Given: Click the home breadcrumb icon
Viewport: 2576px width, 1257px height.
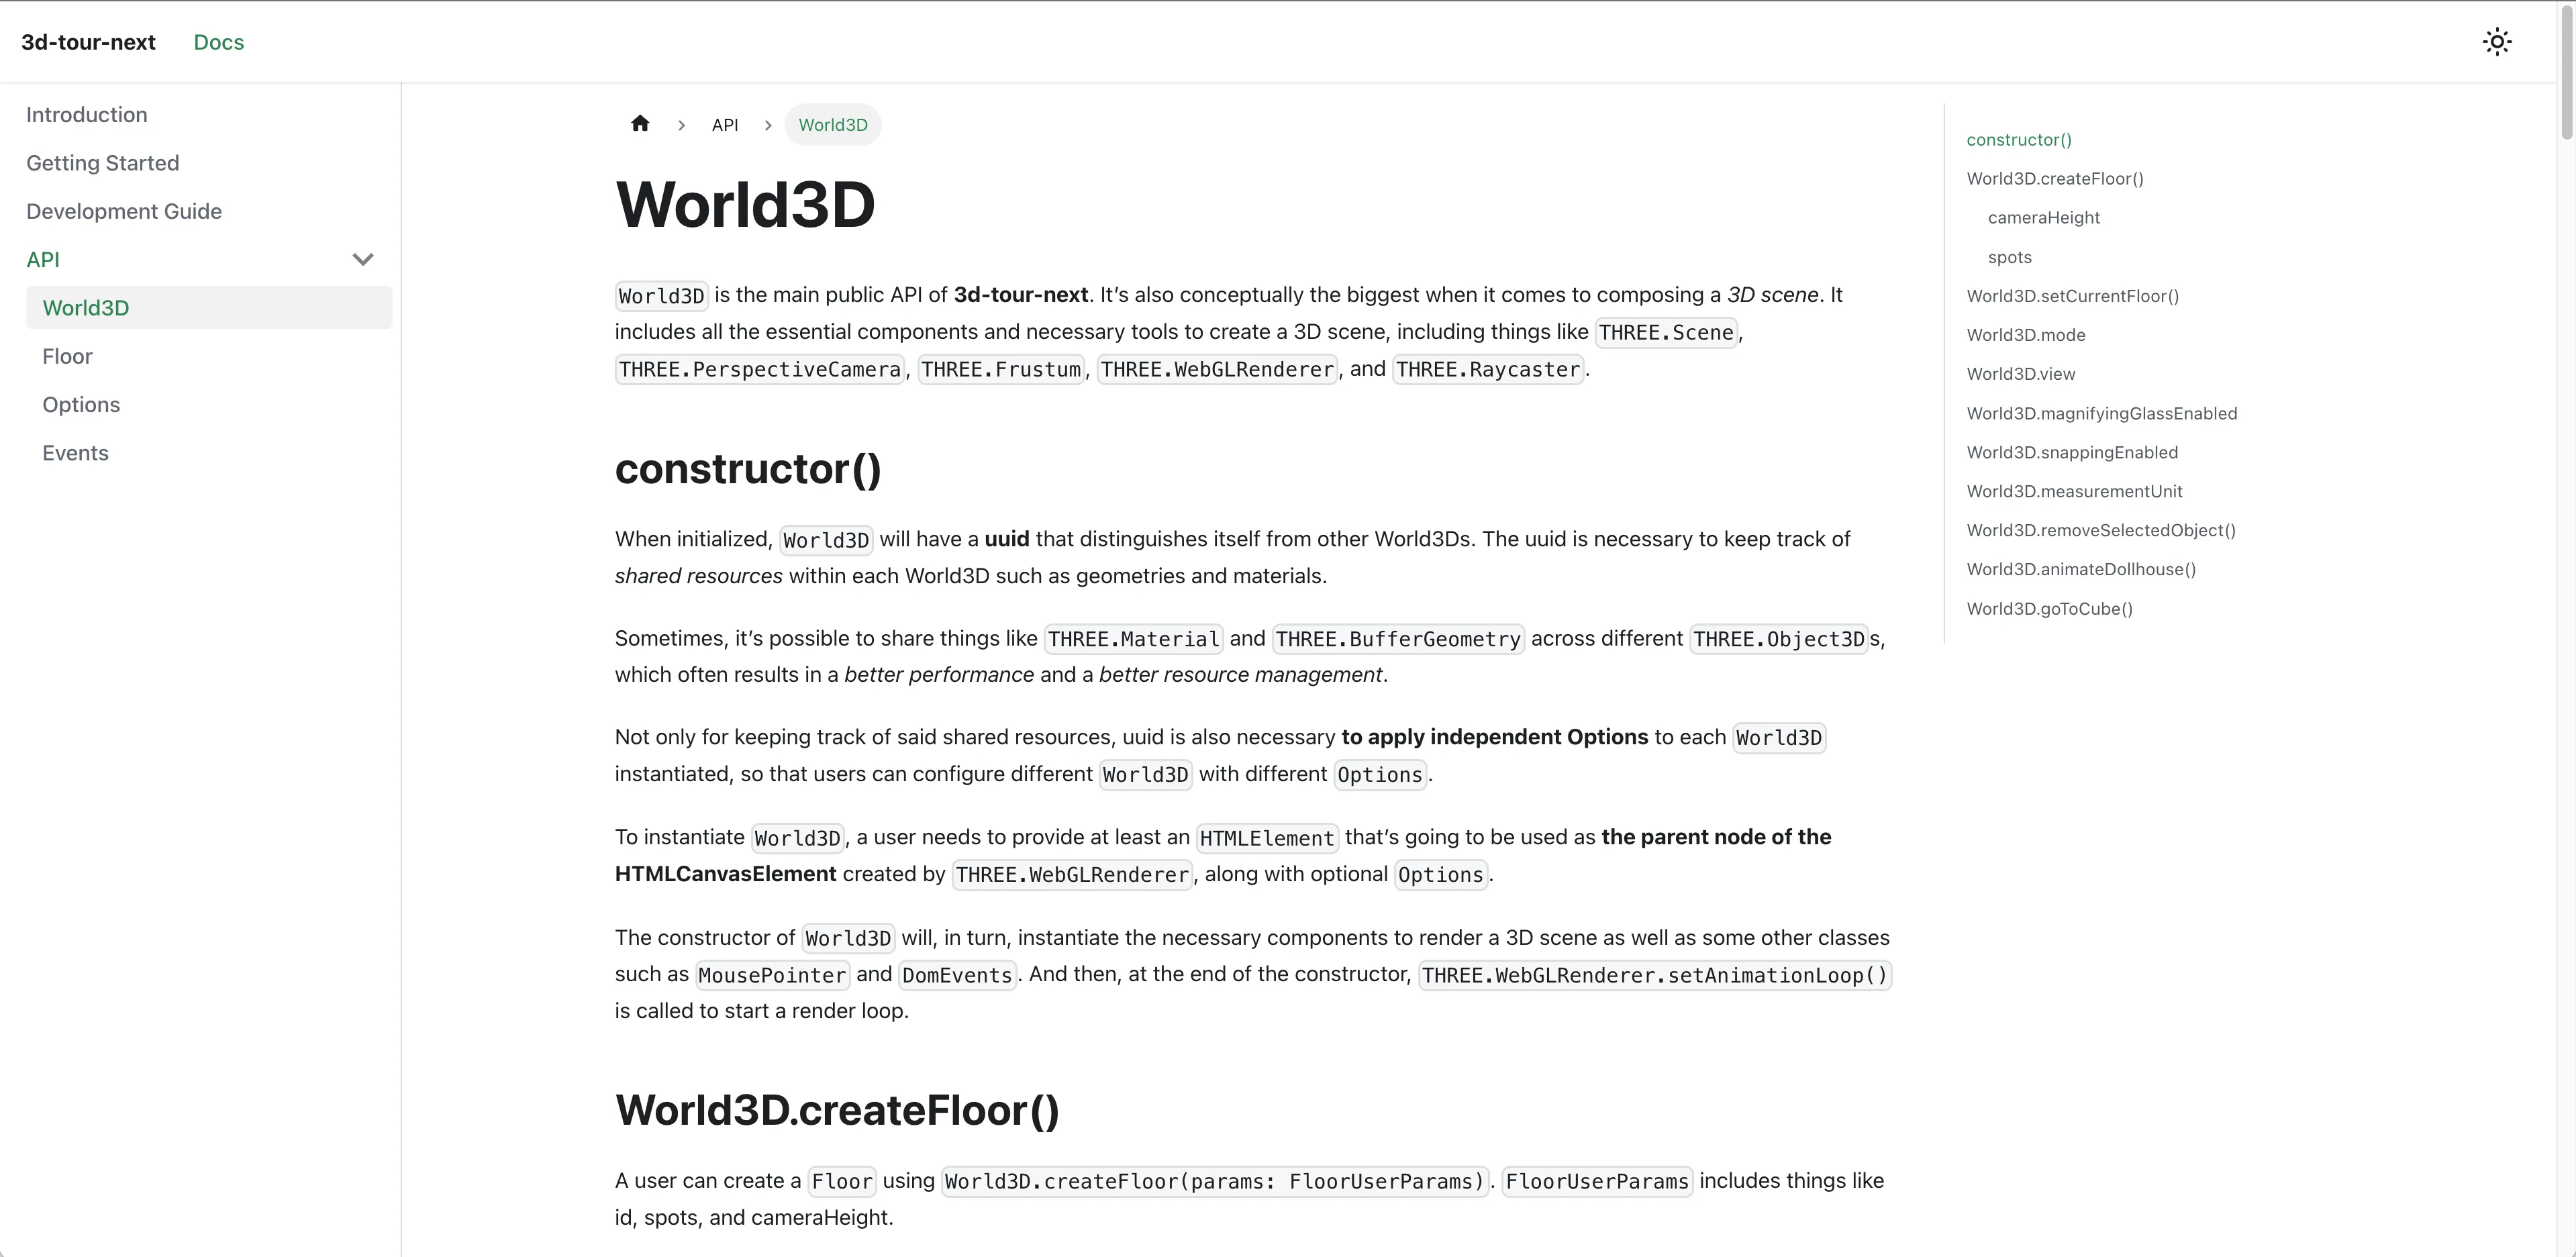Looking at the screenshot, I should (x=640, y=124).
